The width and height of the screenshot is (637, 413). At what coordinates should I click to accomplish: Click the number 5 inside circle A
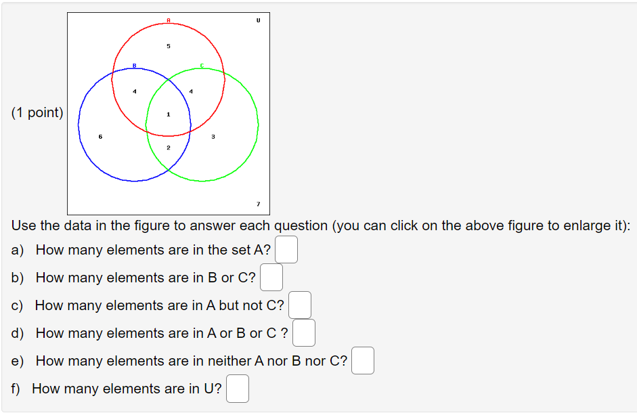tap(169, 46)
